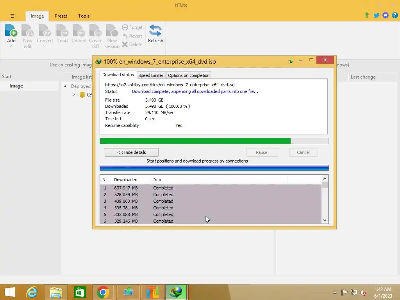Click the green update arrow icon
The height and width of the screenshot is (300, 400).
[x=367, y=15]
